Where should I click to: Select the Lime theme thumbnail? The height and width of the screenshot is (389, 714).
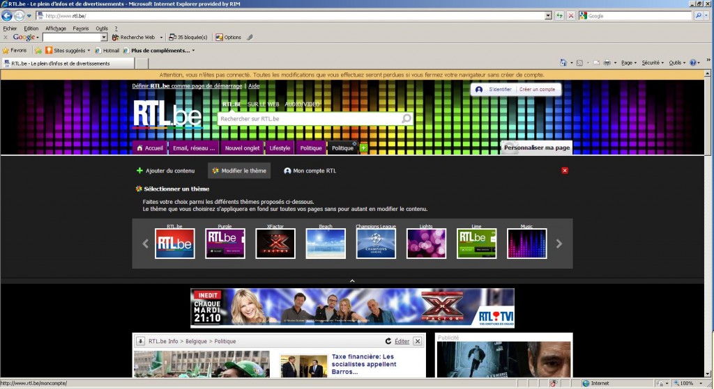pyautogui.click(x=477, y=244)
